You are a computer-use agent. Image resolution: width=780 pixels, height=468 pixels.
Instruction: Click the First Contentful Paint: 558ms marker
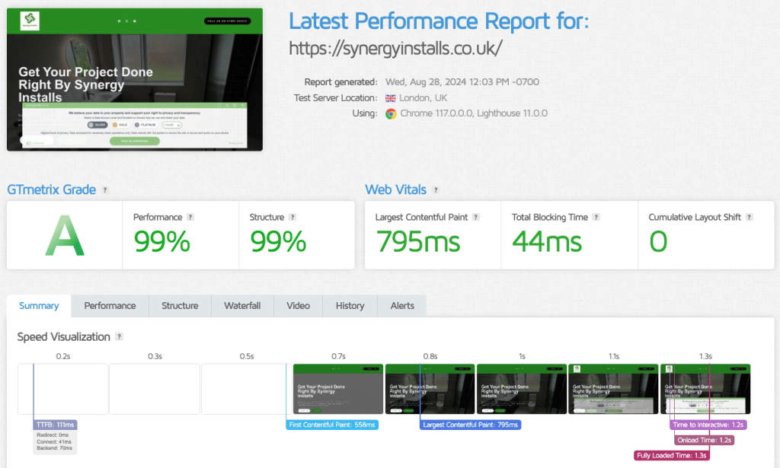(332, 425)
